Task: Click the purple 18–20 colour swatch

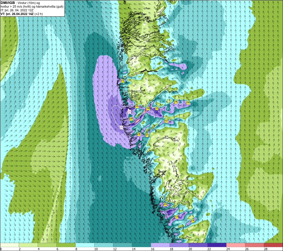Action: [x=179, y=245]
